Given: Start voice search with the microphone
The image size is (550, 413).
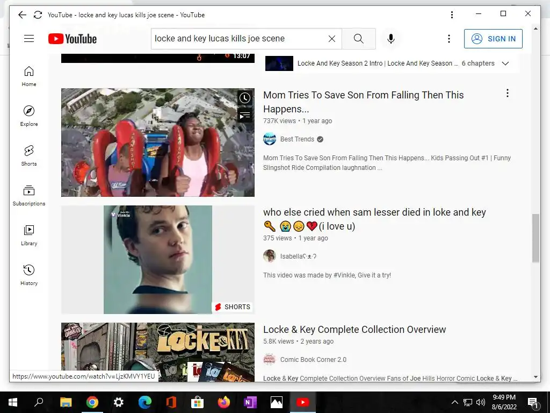Looking at the screenshot, I should 391,39.
